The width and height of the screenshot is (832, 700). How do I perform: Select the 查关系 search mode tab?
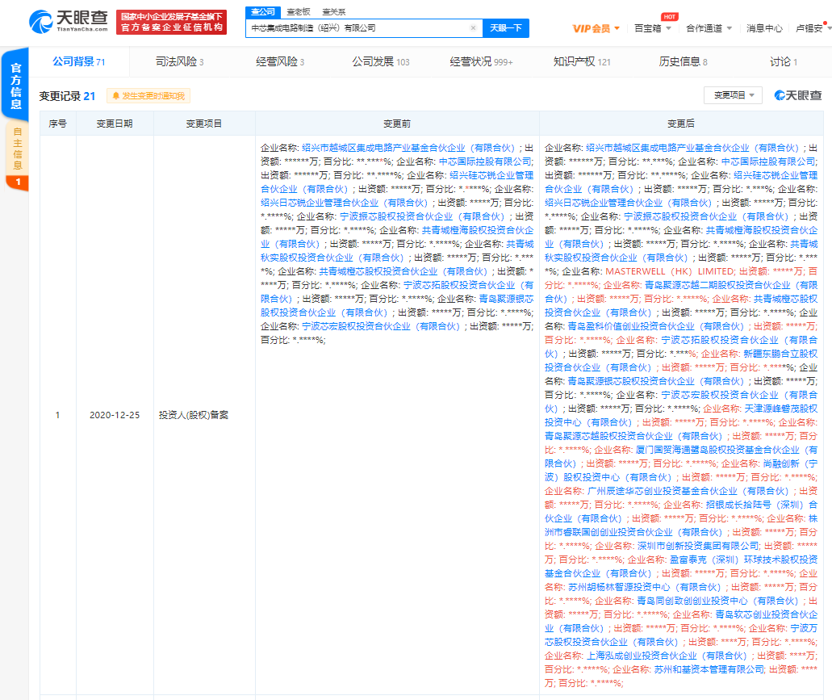pyautogui.click(x=334, y=11)
